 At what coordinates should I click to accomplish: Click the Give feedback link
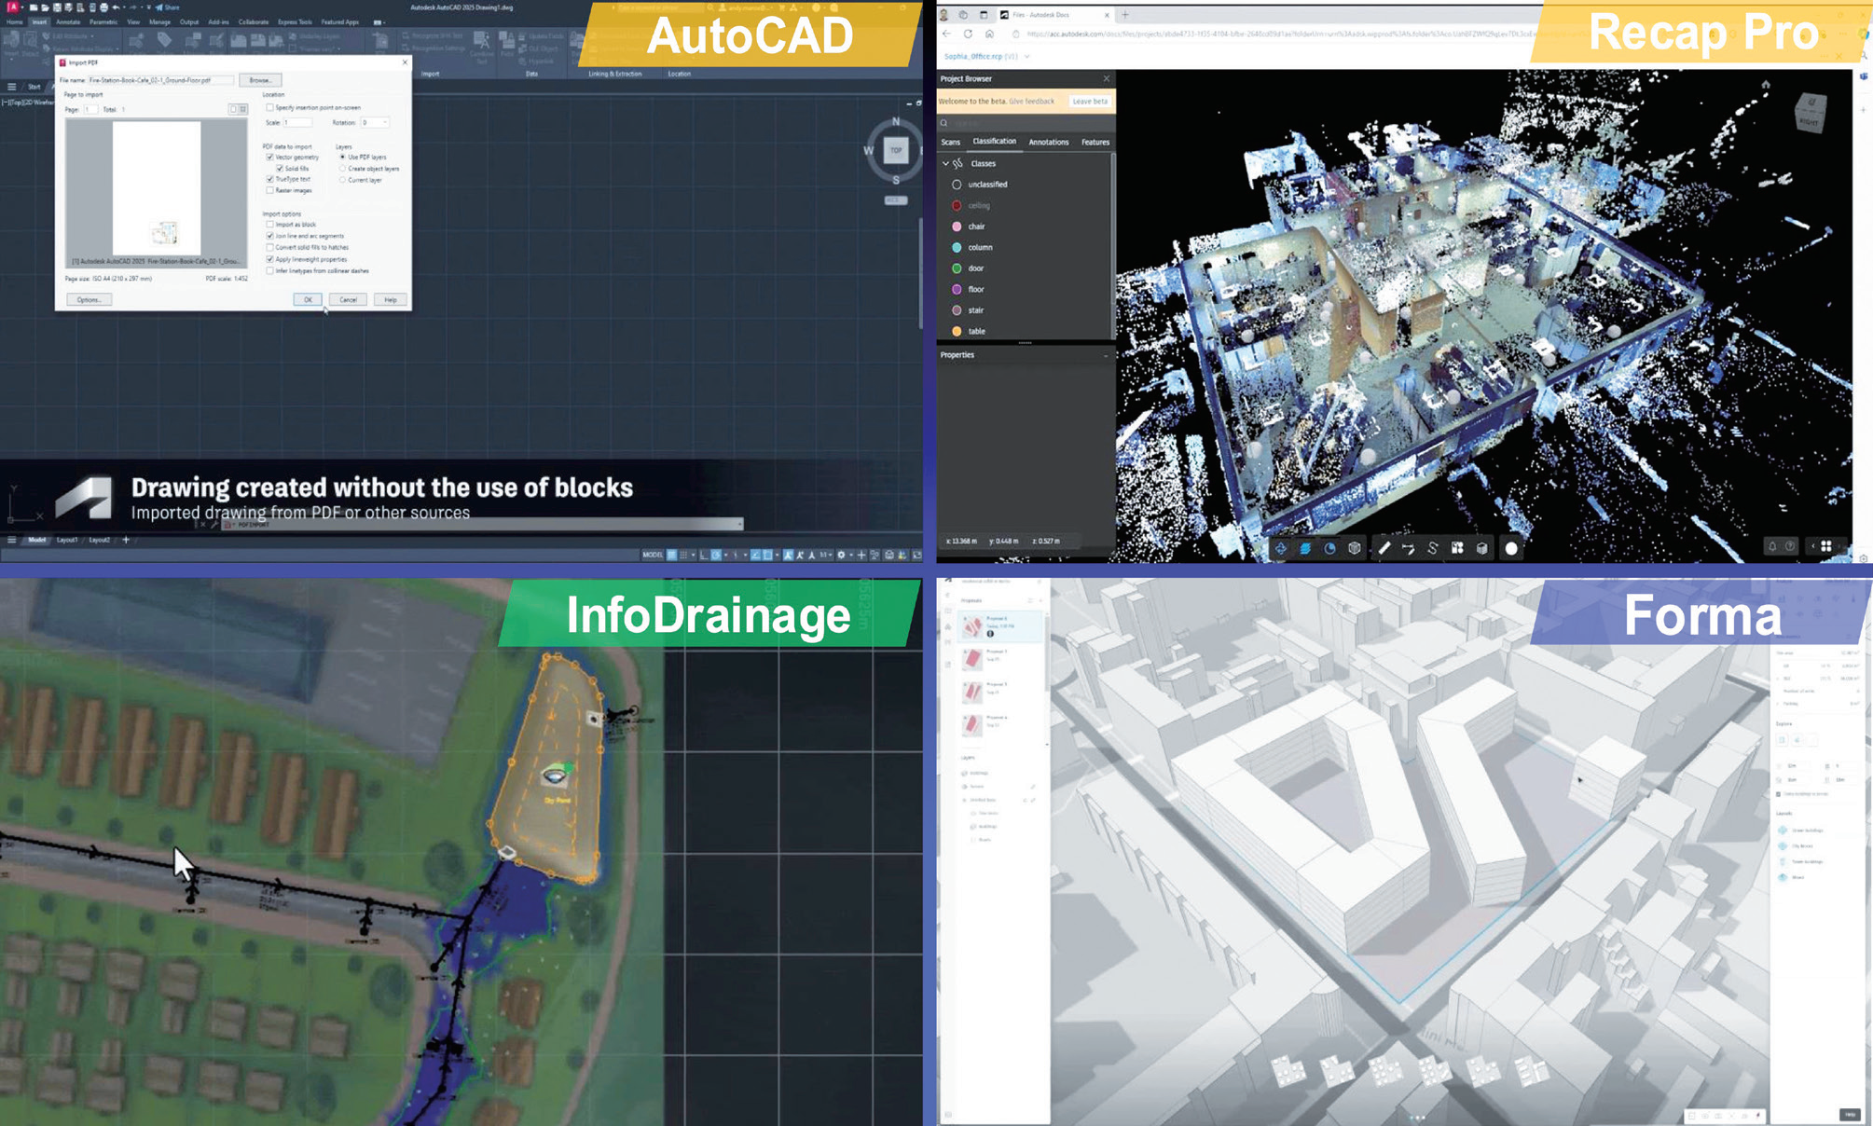1031,101
